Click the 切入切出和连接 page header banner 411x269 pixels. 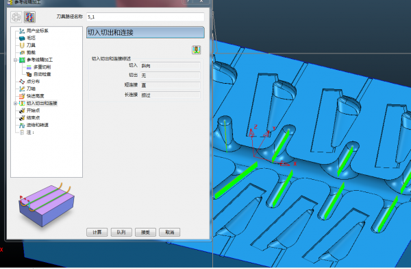pyautogui.click(x=145, y=32)
